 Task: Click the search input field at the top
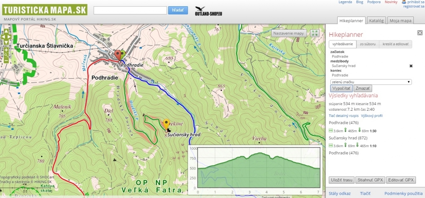coord(130,10)
